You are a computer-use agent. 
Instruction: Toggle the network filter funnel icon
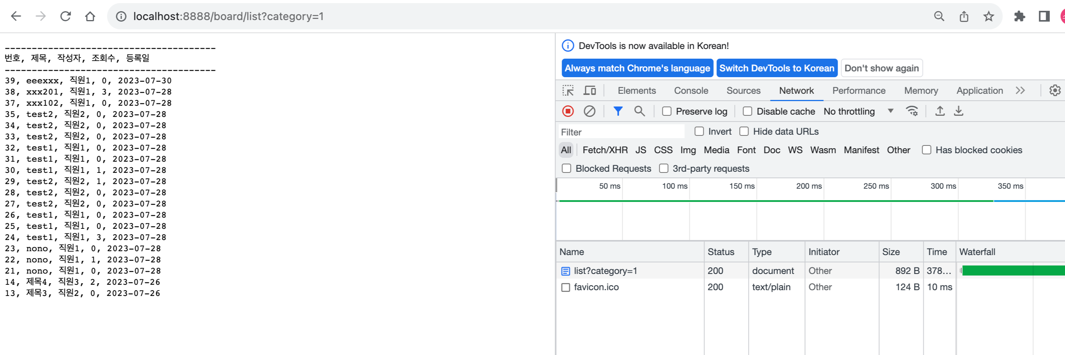[x=618, y=111]
